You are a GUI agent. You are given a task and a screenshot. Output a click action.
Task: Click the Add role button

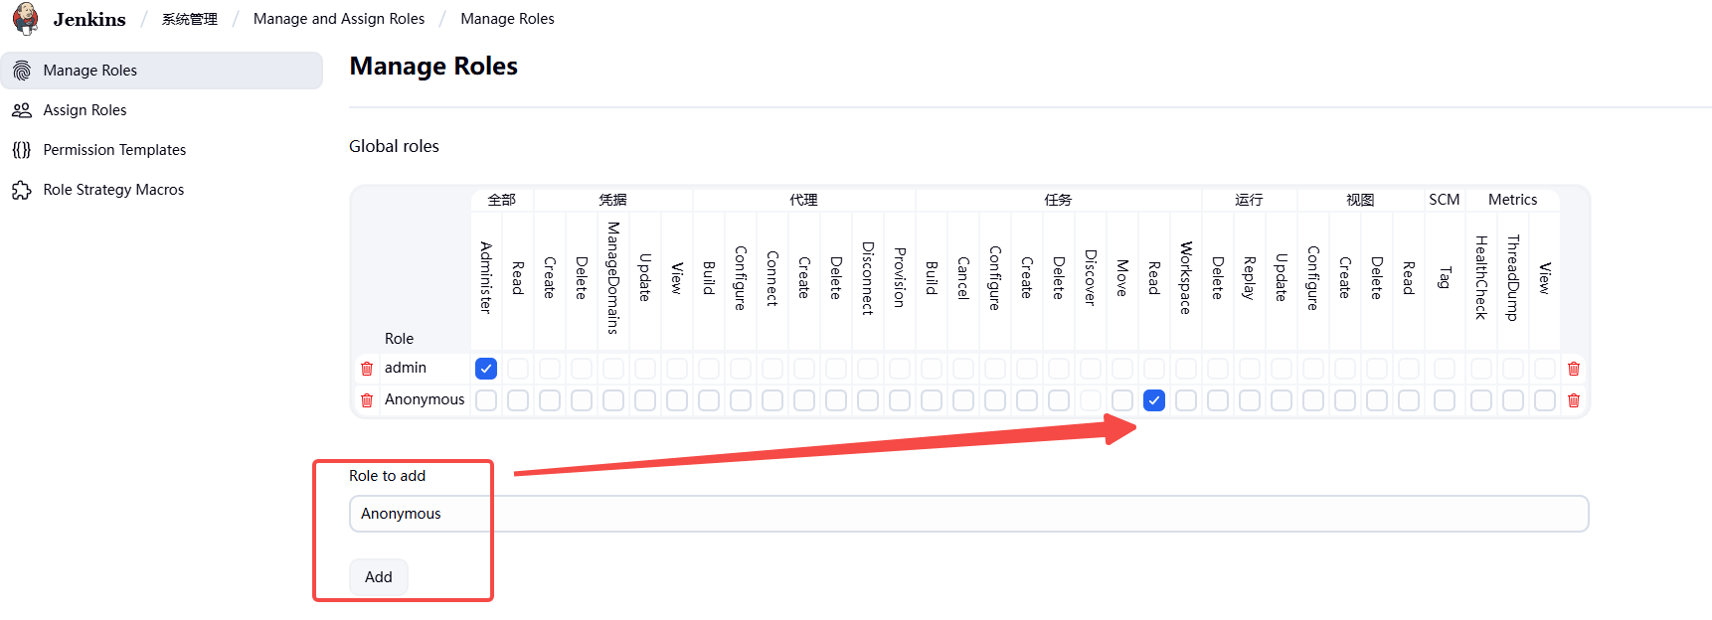379,577
